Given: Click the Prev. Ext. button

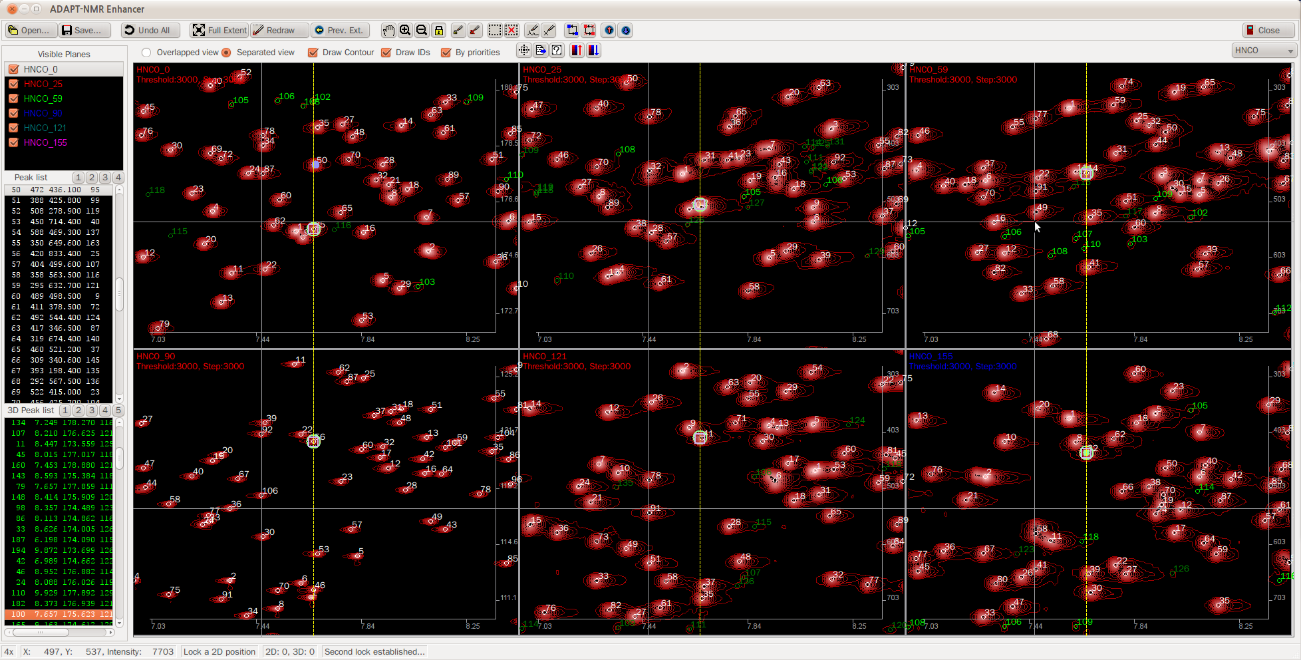Looking at the screenshot, I should 339,31.
